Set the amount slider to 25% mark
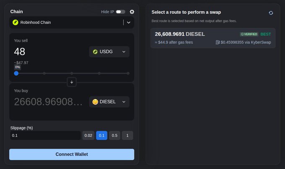285x169 pixels. [44, 73]
